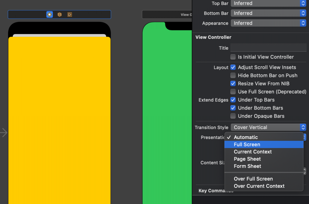Choose Automatic in presentation menu
Screen dimensions: 309x204
pos(264,137)
